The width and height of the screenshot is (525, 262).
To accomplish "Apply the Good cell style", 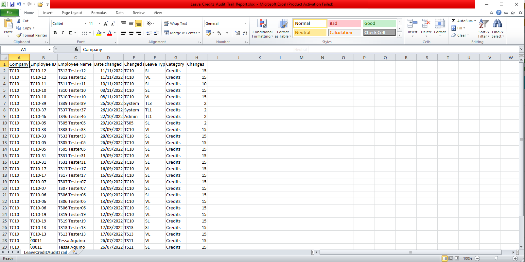I will (379, 24).
